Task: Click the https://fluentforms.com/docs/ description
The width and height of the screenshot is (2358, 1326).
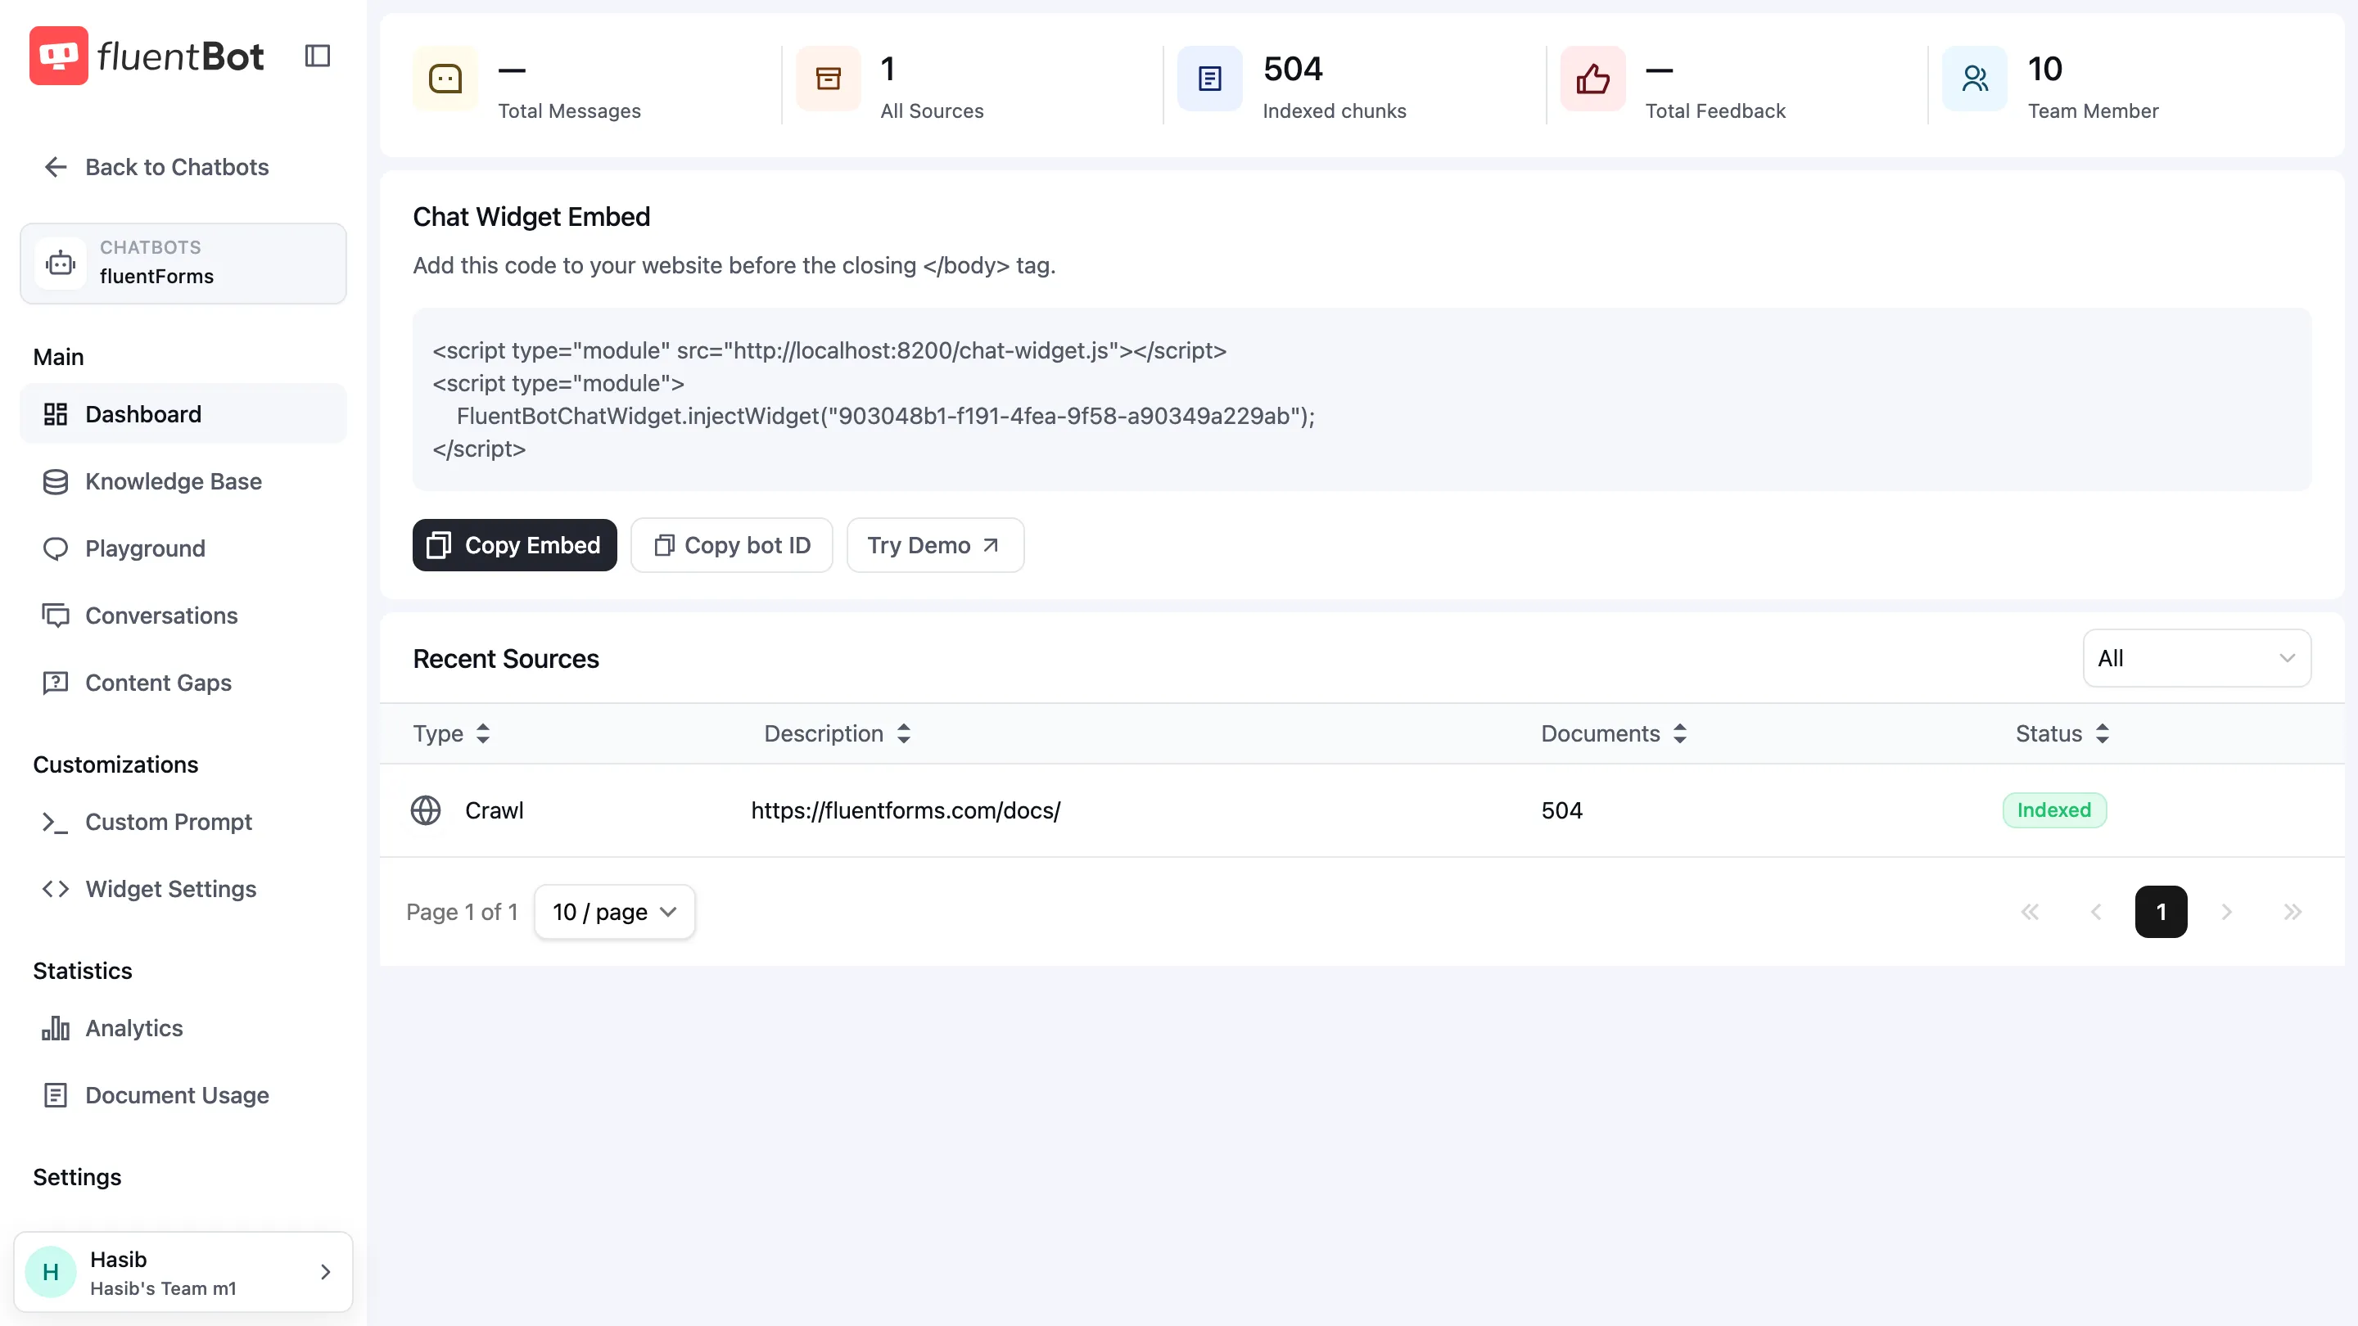Action: [906, 810]
